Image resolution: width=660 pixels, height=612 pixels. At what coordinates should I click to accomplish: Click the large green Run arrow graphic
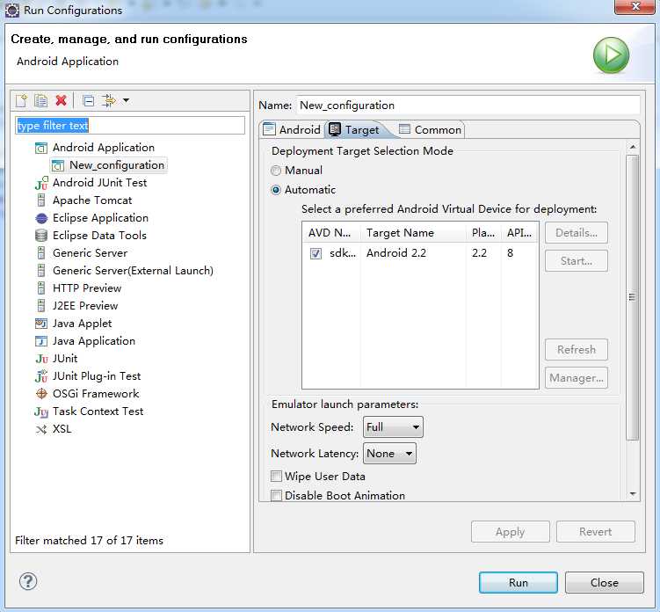[611, 55]
